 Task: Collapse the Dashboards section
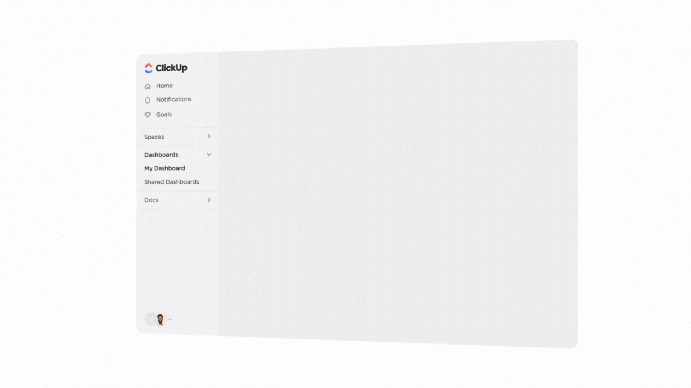208,154
